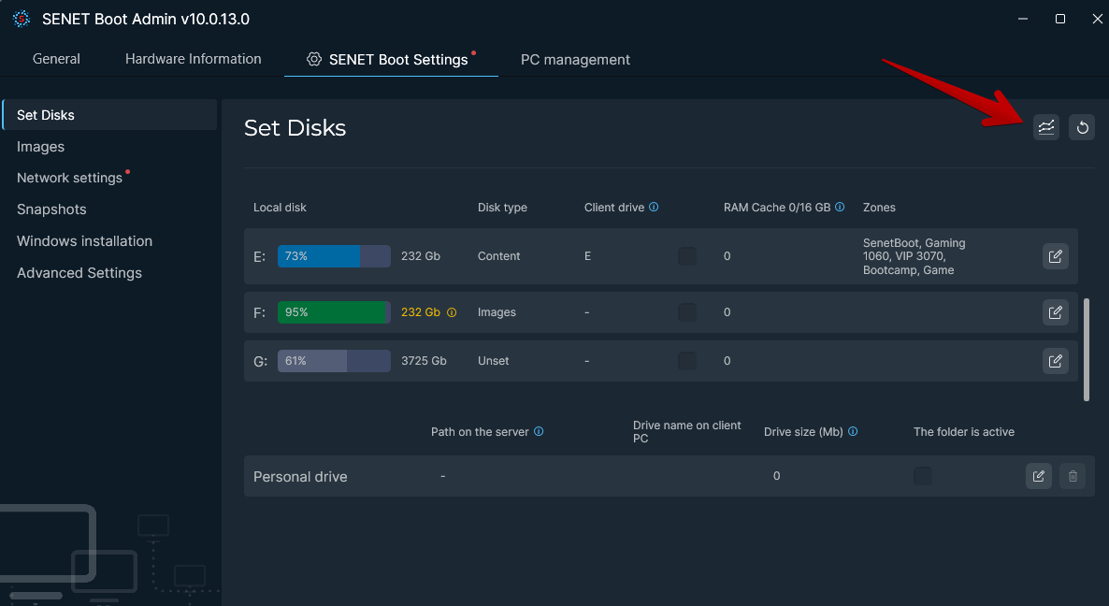This screenshot has height=606, width=1109.
Task: Click the refresh icon on Set Disks
Action: pos(1082,127)
